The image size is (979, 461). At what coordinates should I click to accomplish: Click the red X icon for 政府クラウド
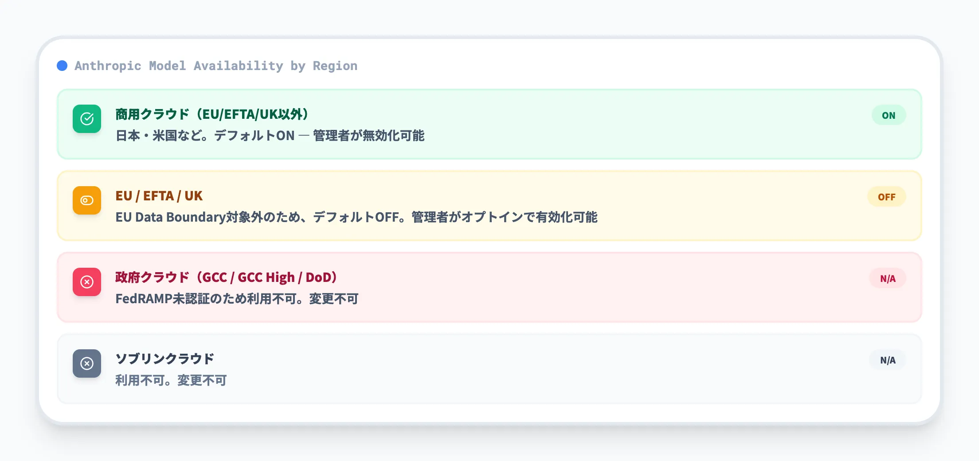tap(87, 282)
